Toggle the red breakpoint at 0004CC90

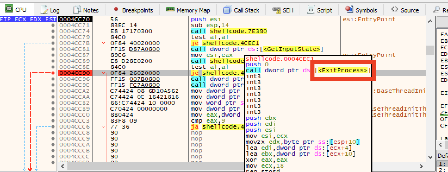click(53, 73)
